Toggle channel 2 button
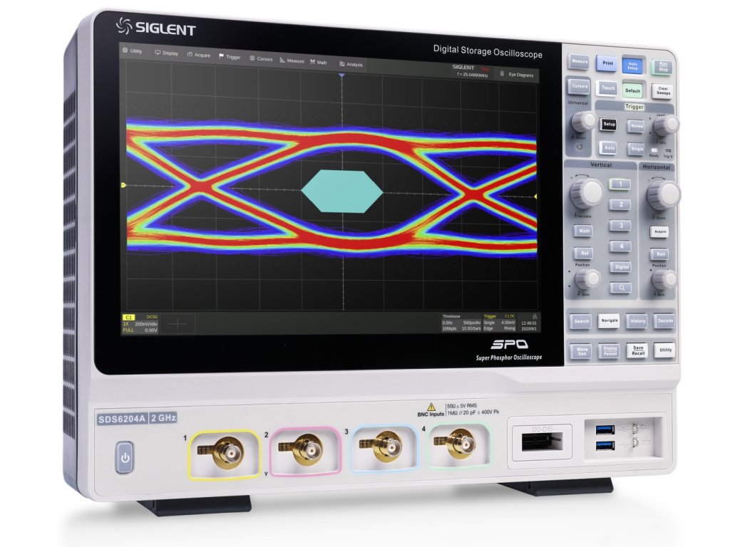The width and height of the screenshot is (730, 547). click(621, 204)
